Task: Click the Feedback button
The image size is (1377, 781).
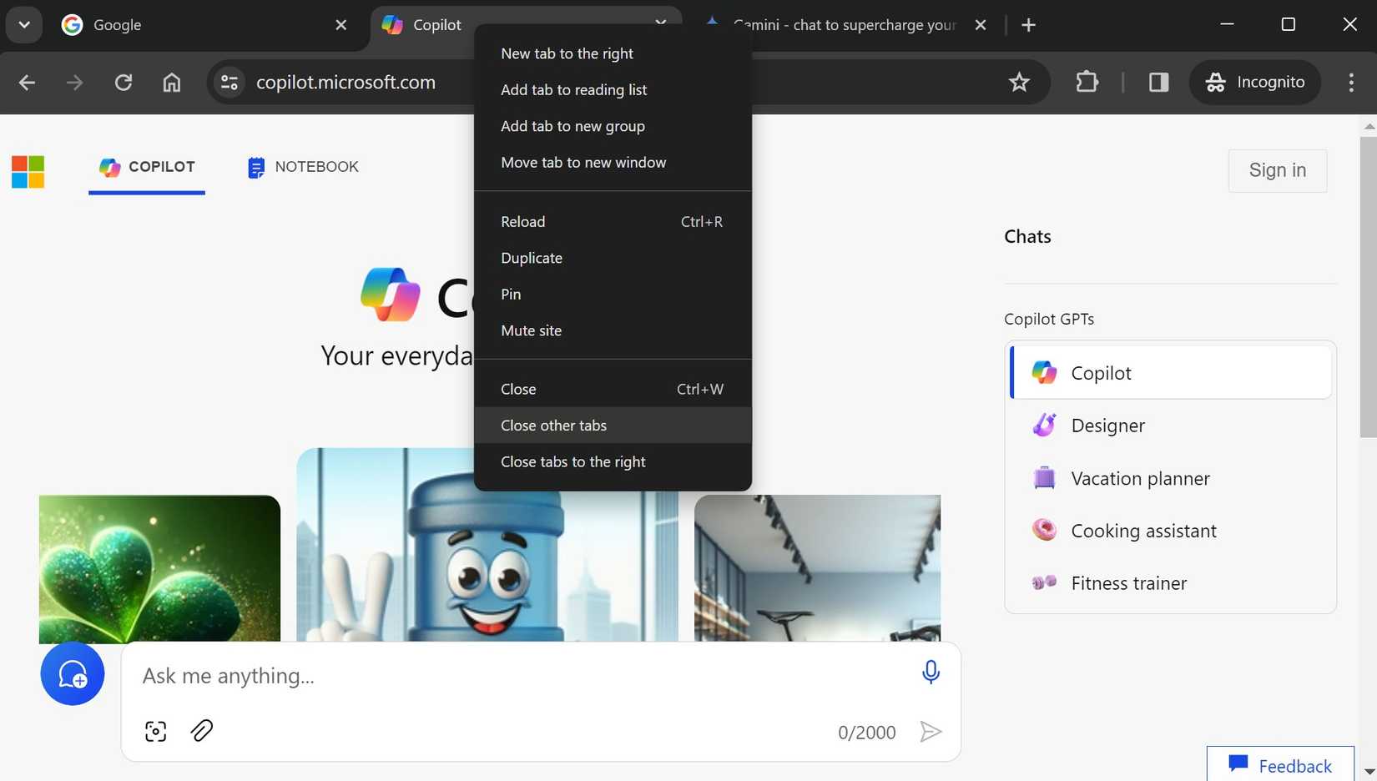Action: [x=1280, y=764]
